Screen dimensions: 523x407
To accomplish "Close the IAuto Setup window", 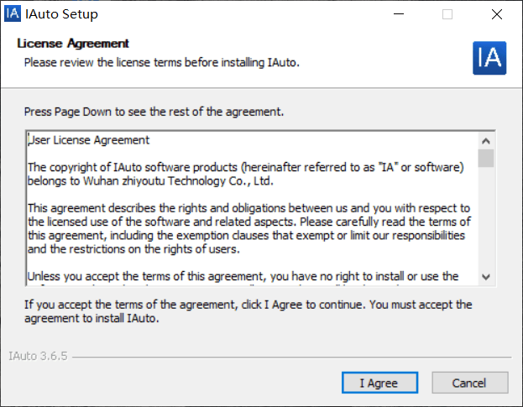I will click(x=496, y=14).
